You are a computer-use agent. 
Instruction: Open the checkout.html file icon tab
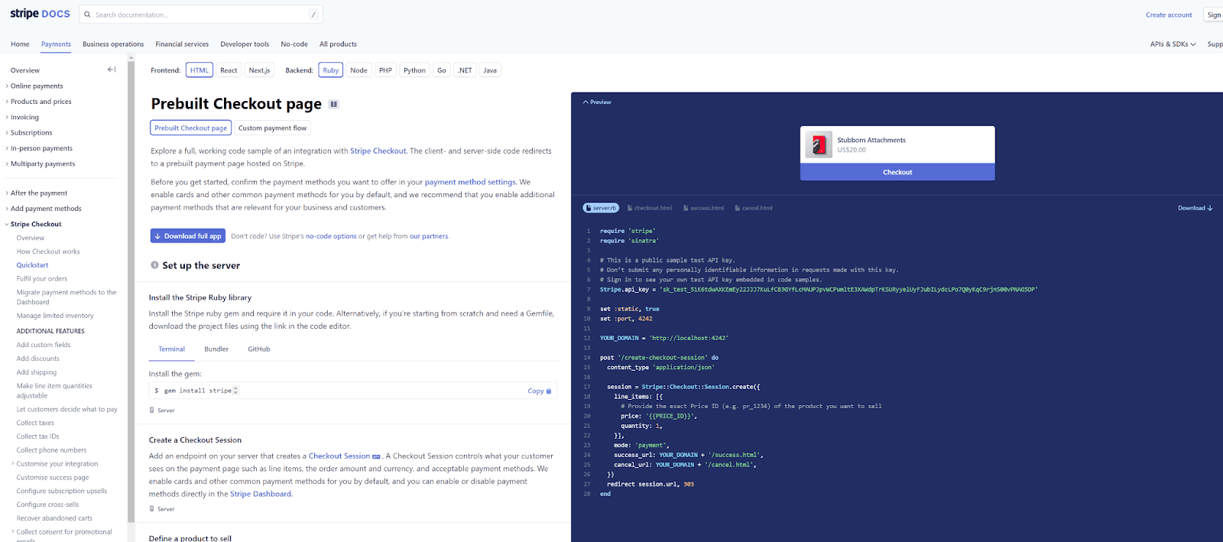pos(630,208)
